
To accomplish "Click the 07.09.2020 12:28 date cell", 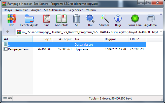I will [115, 49].
